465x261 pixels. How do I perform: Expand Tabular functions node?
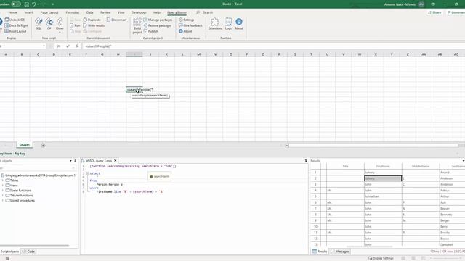tap(3, 195)
